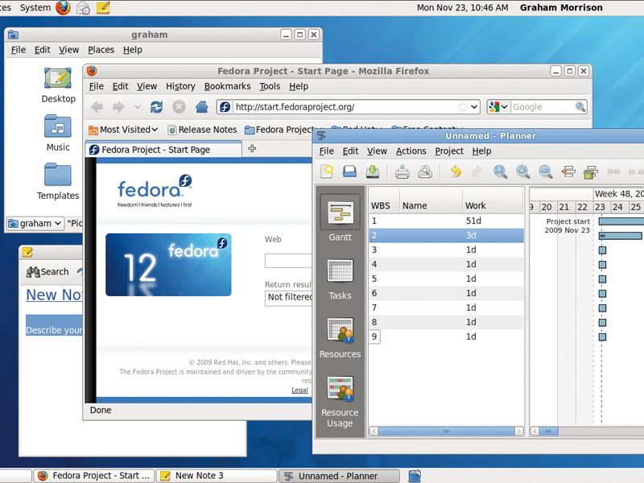Click the New project icon in Planner toolbar
The height and width of the screenshot is (483, 644).
click(327, 171)
